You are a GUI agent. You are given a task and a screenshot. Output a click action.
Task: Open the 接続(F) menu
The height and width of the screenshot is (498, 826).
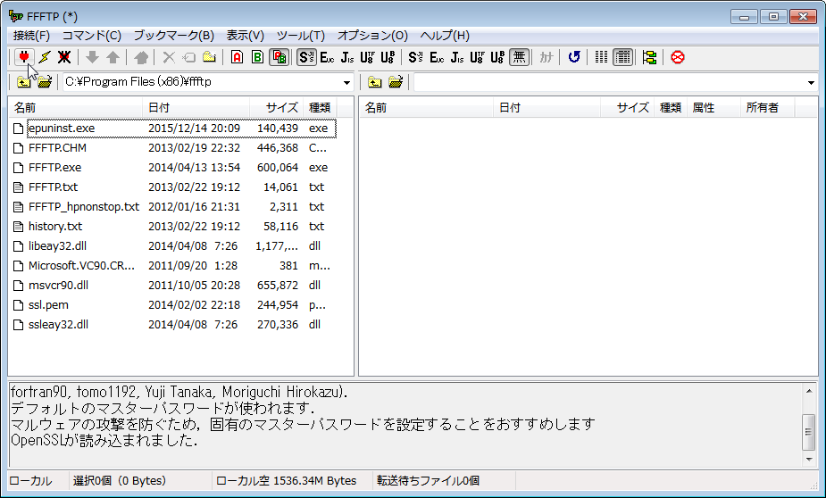pos(31,36)
